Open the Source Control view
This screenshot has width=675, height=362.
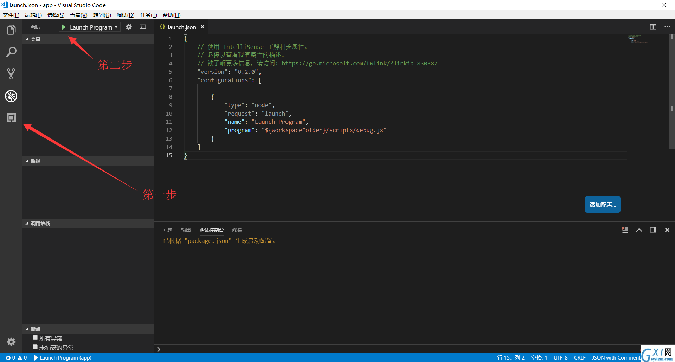point(11,74)
